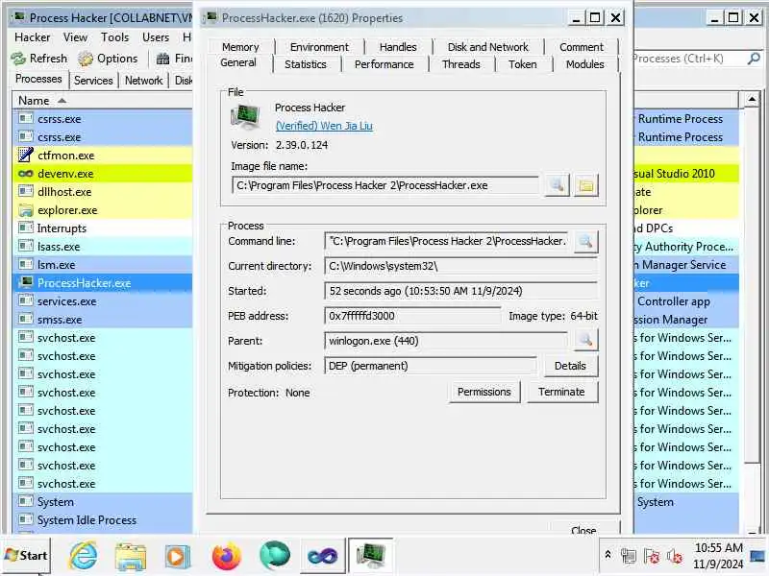Inspect image file magnifier button

tap(557, 185)
